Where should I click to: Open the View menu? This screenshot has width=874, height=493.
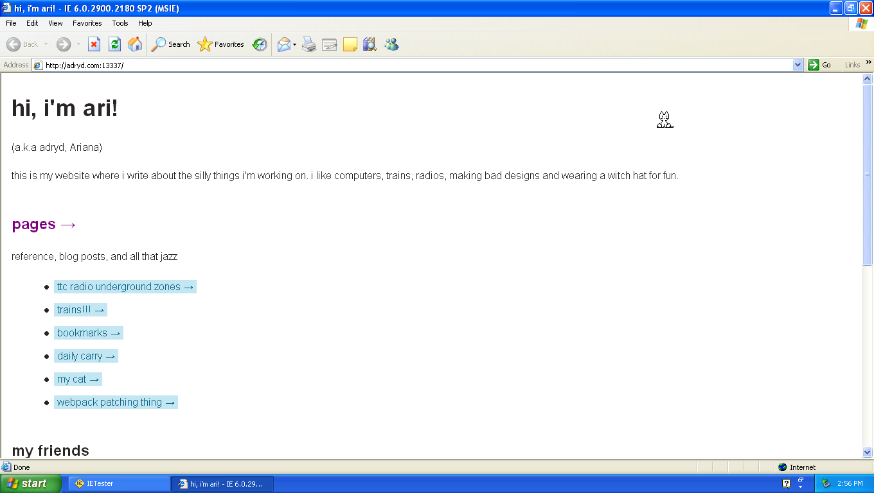click(x=55, y=23)
